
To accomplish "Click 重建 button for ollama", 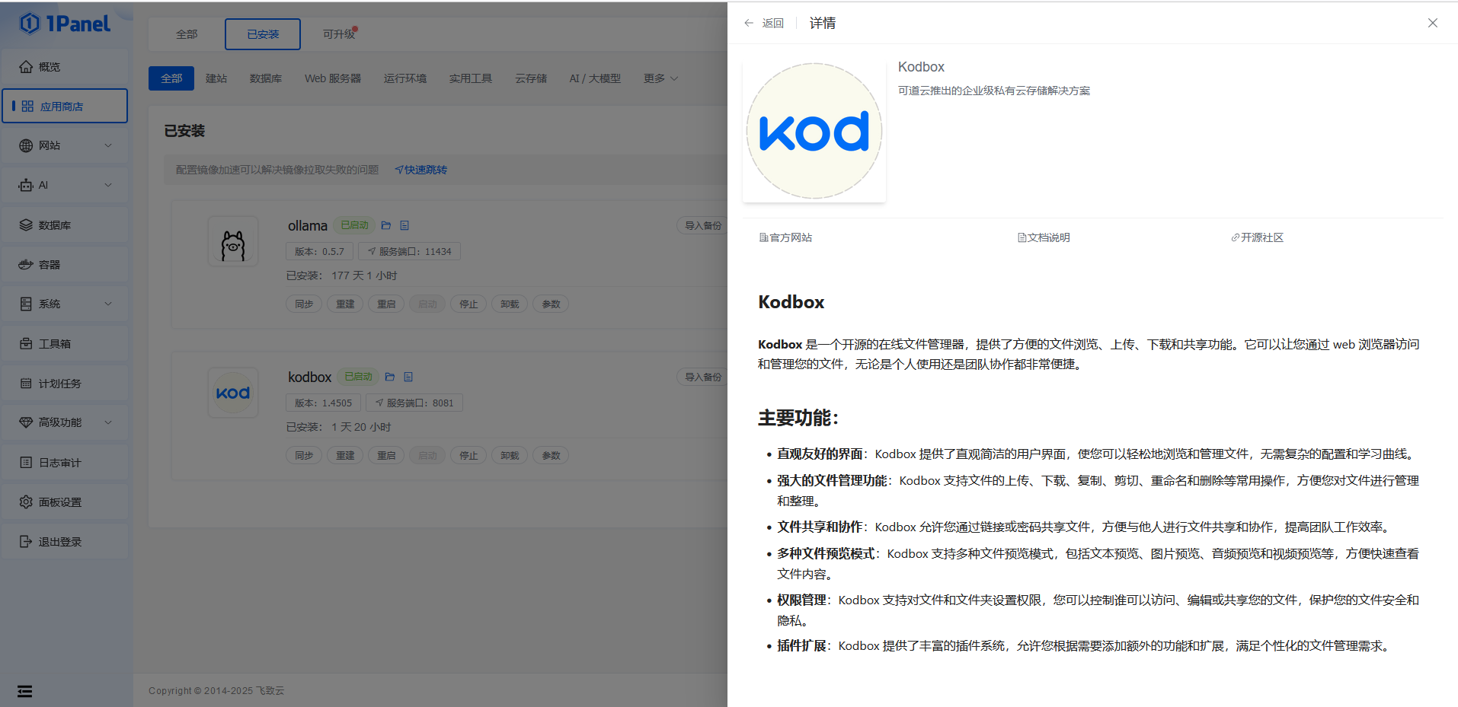I will pos(345,304).
